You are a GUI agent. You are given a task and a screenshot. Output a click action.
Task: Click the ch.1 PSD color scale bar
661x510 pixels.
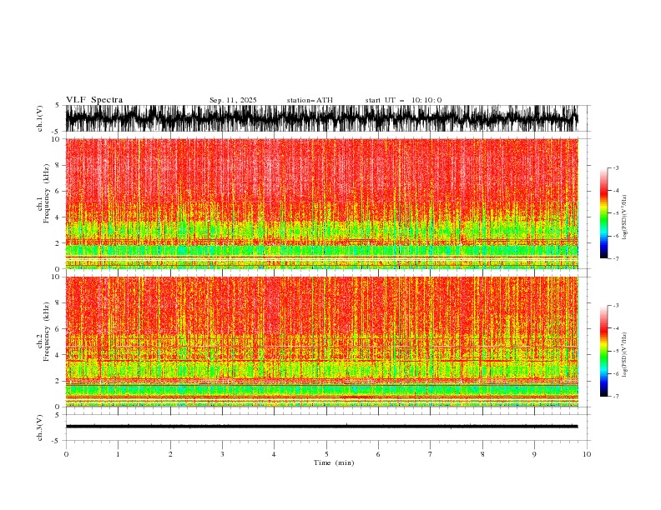603,213
